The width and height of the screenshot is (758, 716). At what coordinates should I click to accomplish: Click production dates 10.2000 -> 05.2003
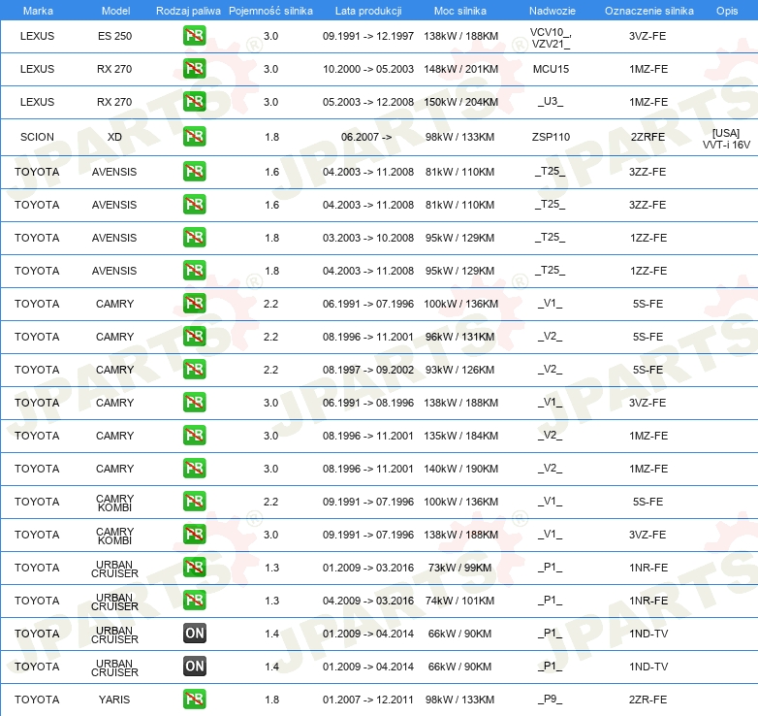pyautogui.click(x=368, y=69)
